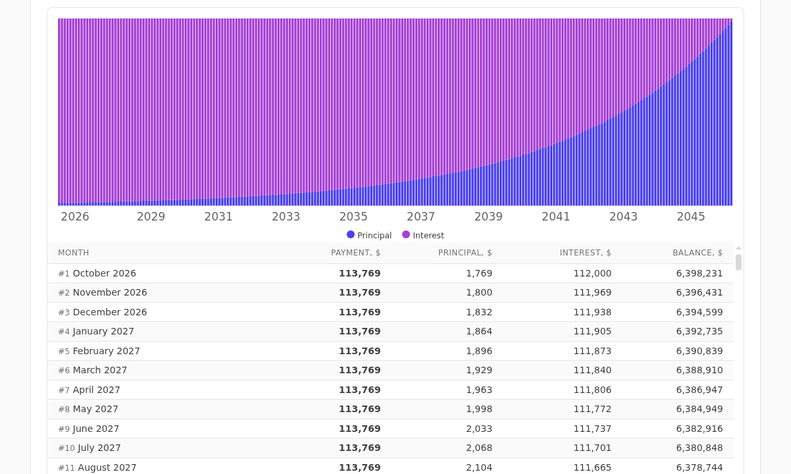Click the scrollbar up arrow
Image resolution: width=791 pixels, height=474 pixels.
click(x=738, y=248)
